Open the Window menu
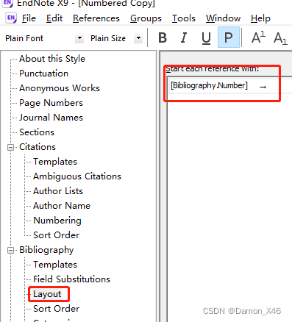 (x=223, y=18)
